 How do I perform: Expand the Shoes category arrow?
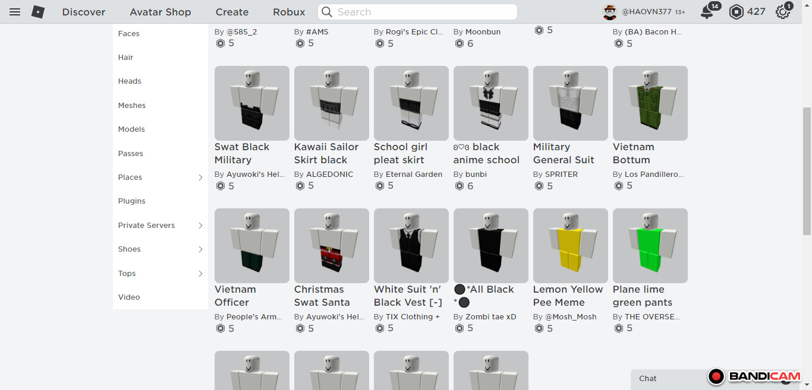click(200, 249)
